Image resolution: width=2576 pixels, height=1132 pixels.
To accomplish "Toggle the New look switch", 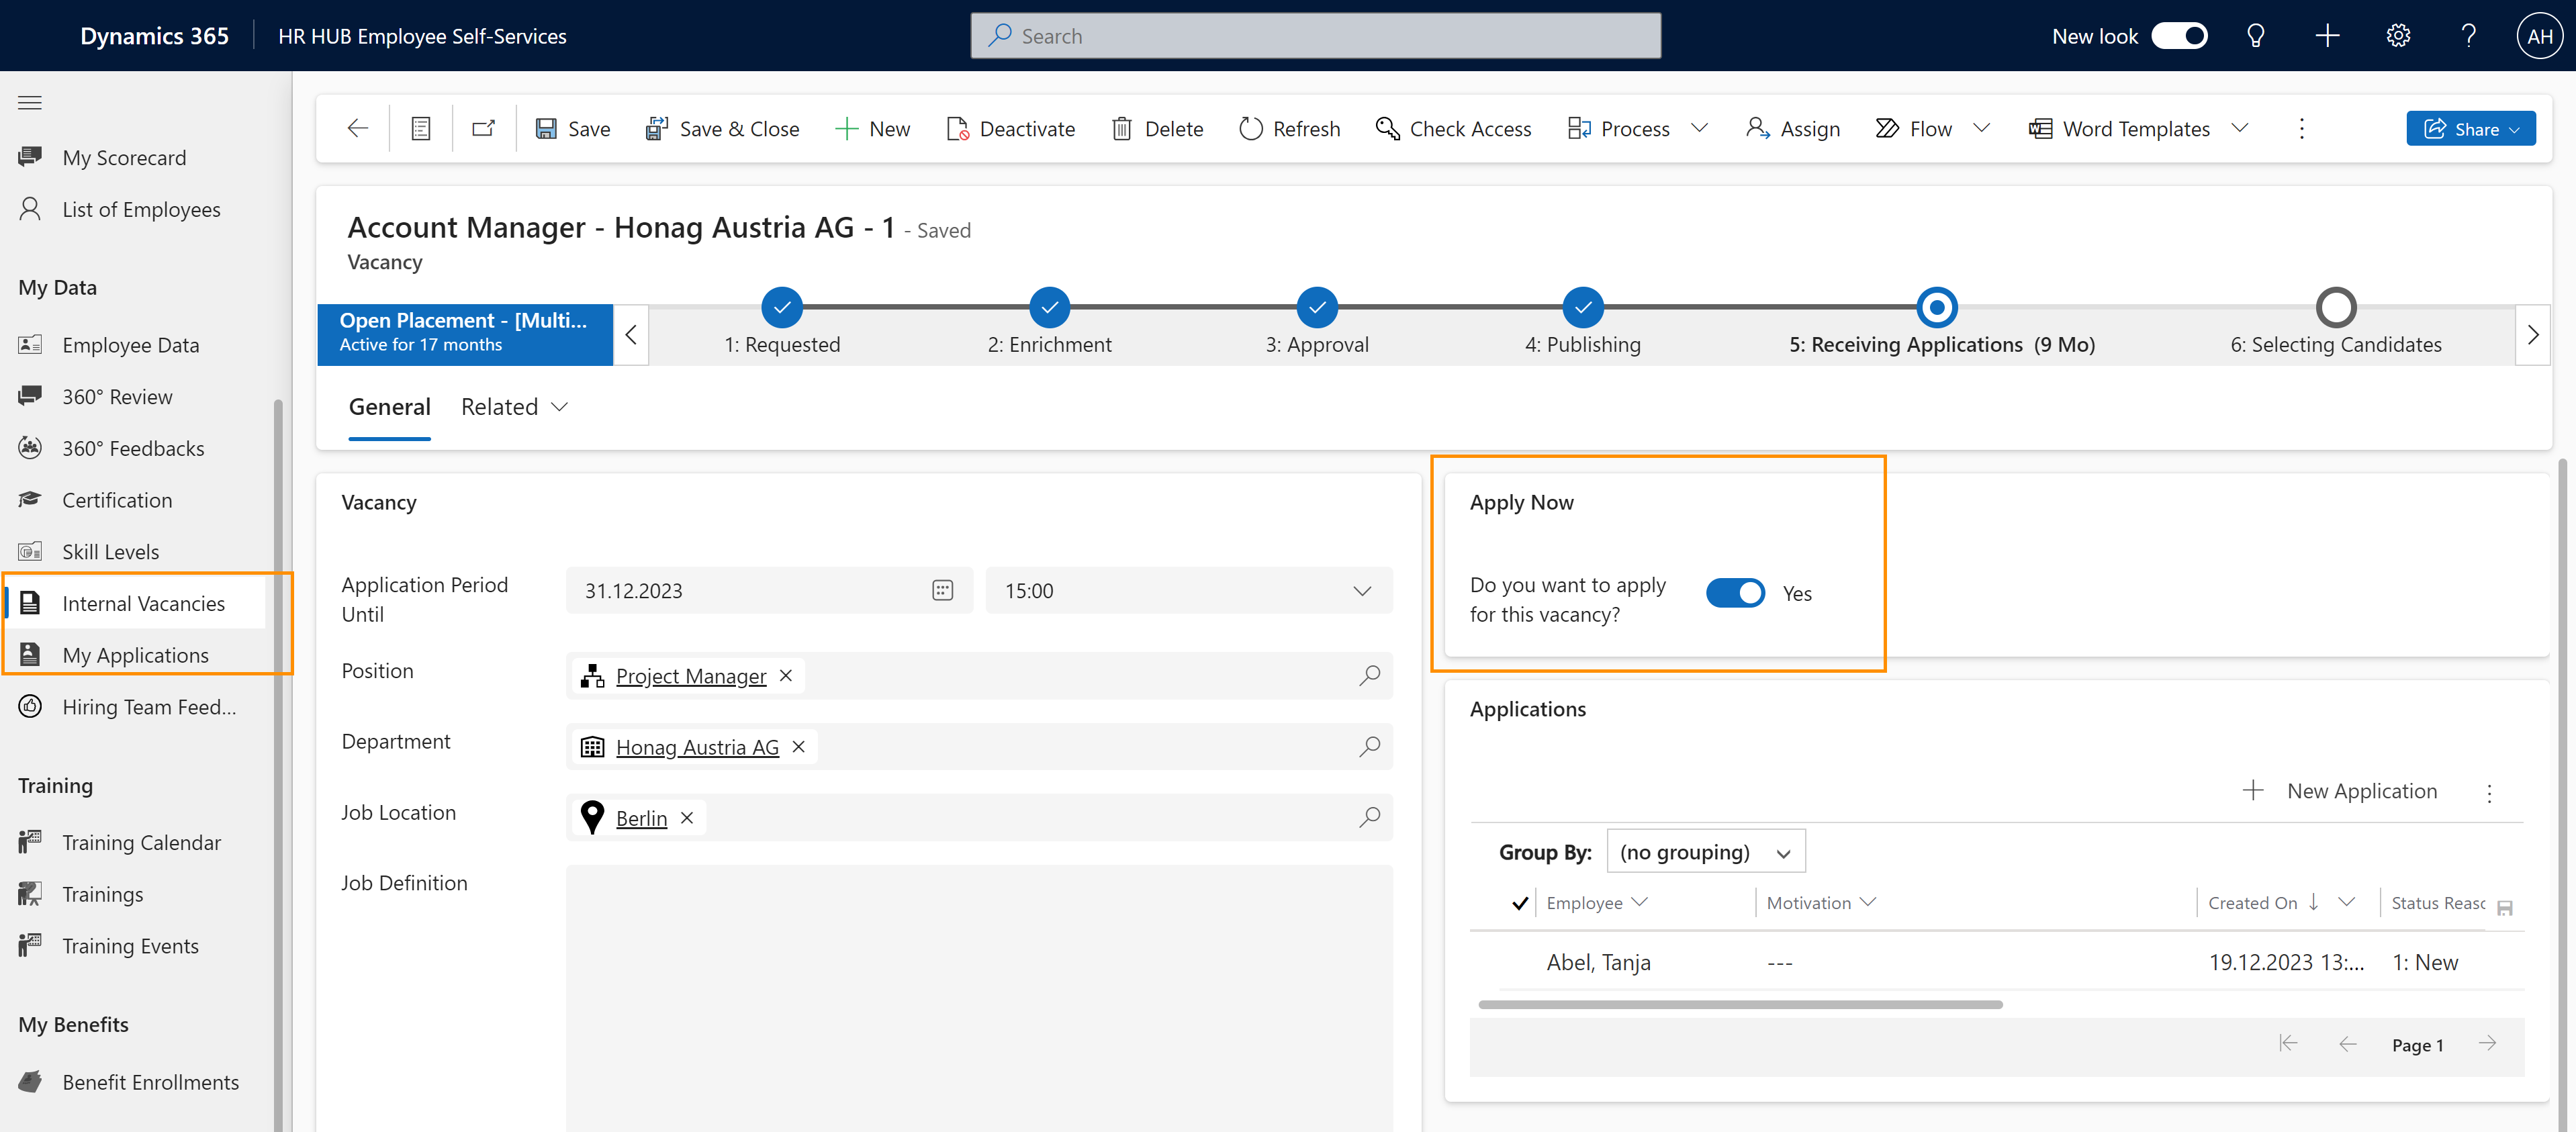I will point(2179,36).
